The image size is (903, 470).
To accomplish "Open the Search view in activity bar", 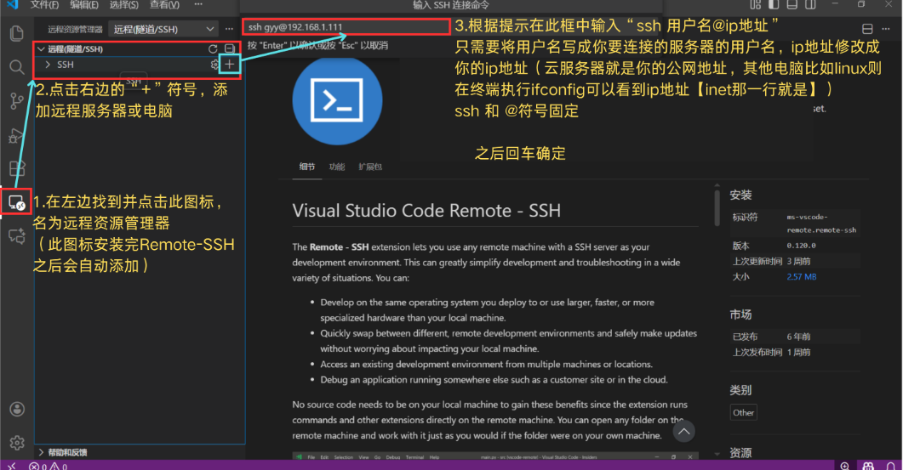I will (x=17, y=67).
